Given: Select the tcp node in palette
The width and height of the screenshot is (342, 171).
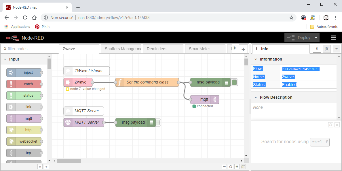Looking at the screenshot, I should 24,153.
